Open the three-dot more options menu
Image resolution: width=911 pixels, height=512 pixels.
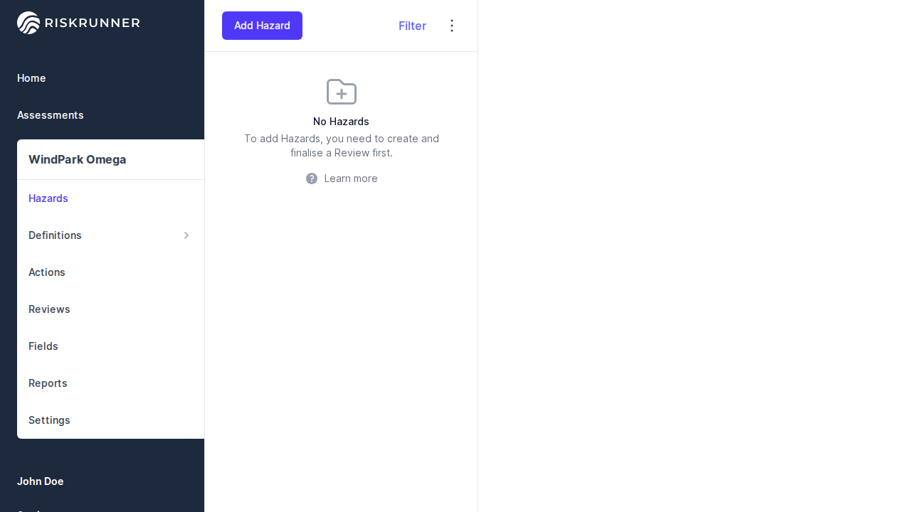tap(452, 26)
